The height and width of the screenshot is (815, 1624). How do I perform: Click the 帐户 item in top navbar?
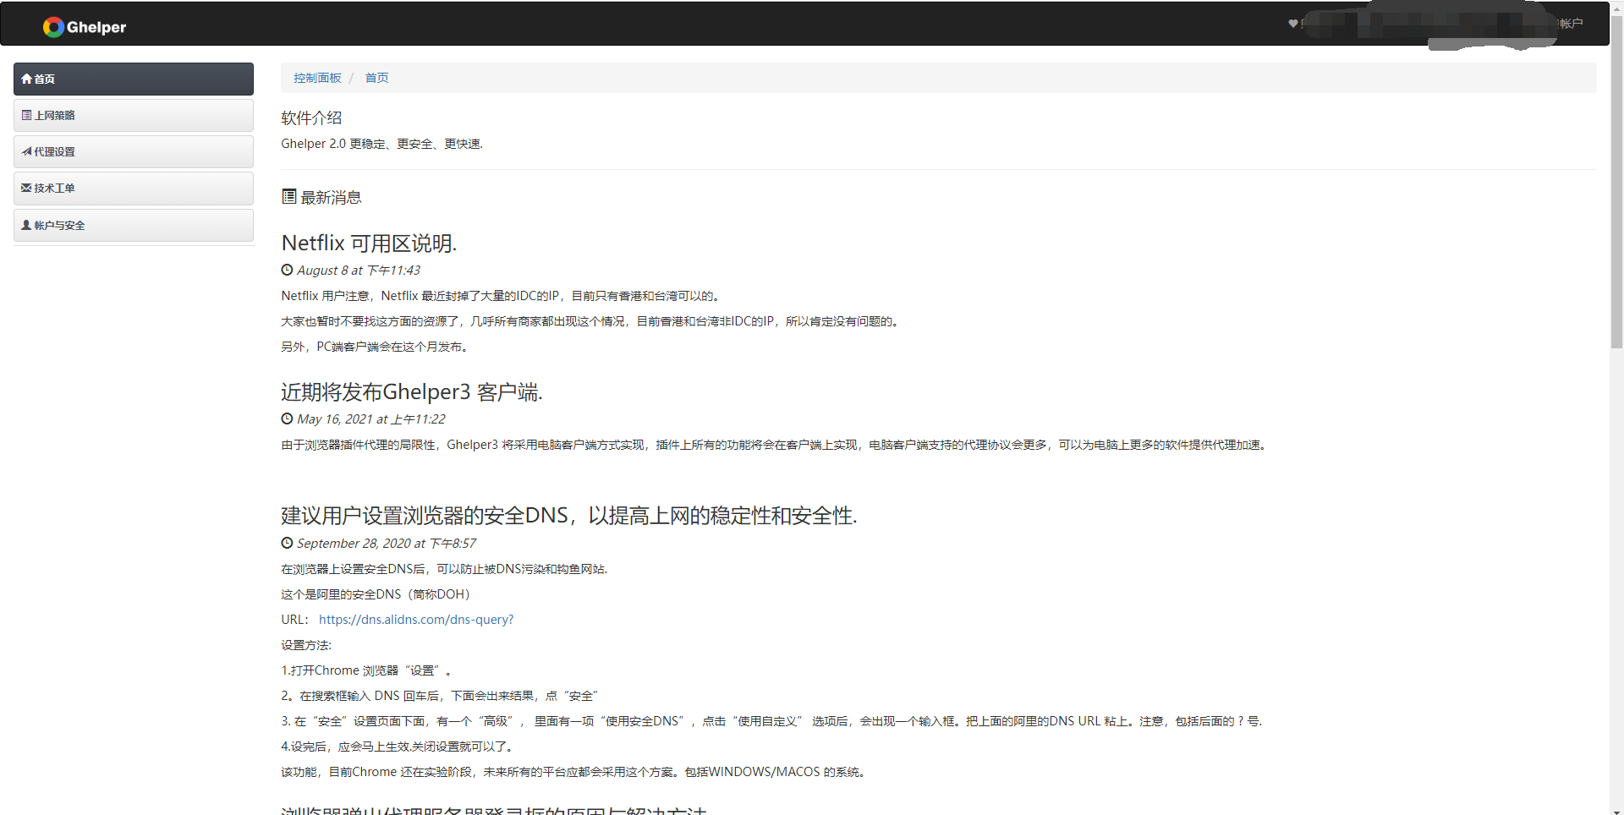(x=1571, y=24)
